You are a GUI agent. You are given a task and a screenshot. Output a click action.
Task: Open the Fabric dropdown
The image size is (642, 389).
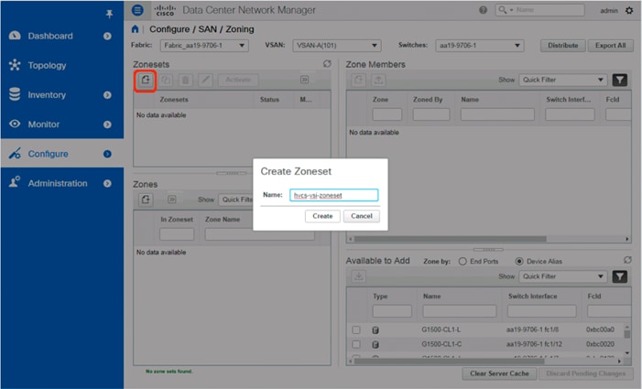point(204,46)
